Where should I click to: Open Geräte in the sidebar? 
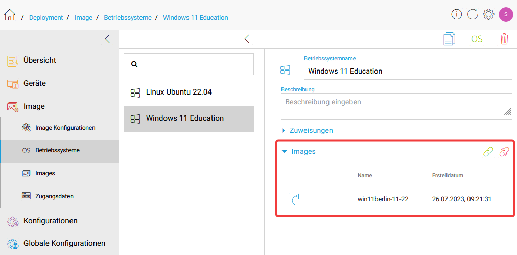coord(35,83)
